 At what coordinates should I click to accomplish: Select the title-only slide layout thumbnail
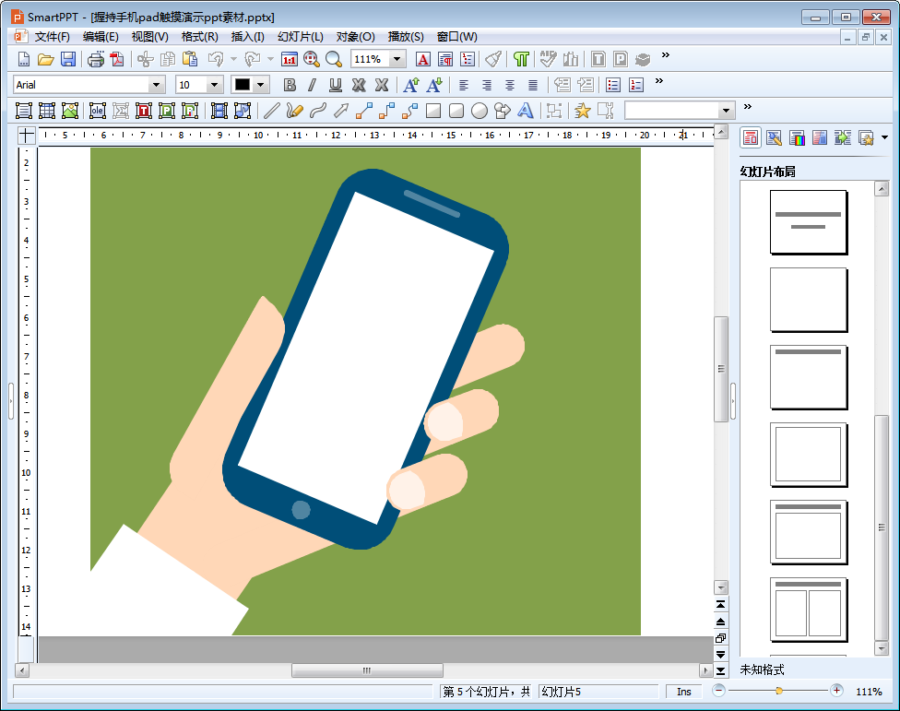click(808, 377)
